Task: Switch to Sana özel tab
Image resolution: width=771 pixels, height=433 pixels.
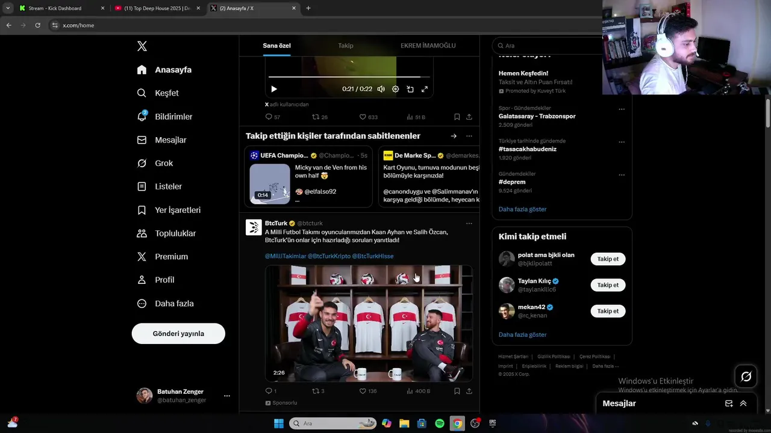Action: (276, 46)
